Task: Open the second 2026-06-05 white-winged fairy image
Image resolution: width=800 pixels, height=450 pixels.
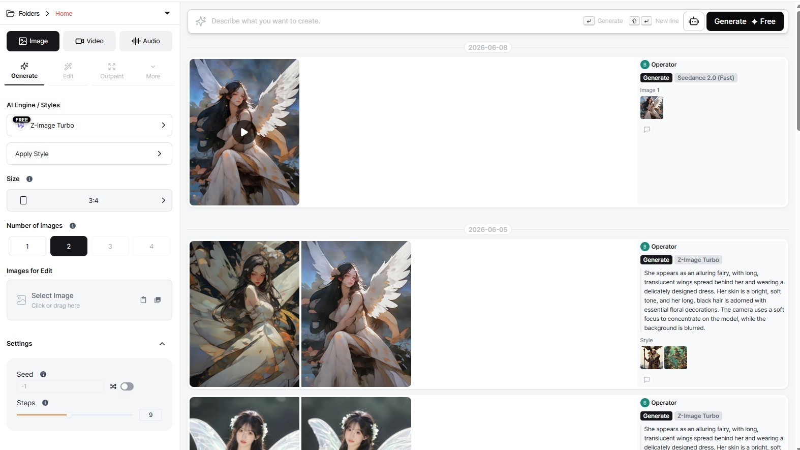Action: point(356,314)
